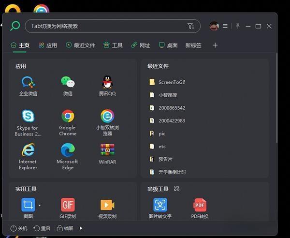Expand the 截图 dropdown arrow

click(40, 205)
